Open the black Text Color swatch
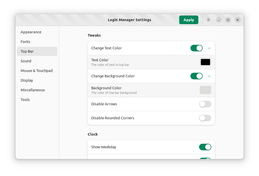Screen dimensions: 259x176 pyautogui.click(x=205, y=62)
